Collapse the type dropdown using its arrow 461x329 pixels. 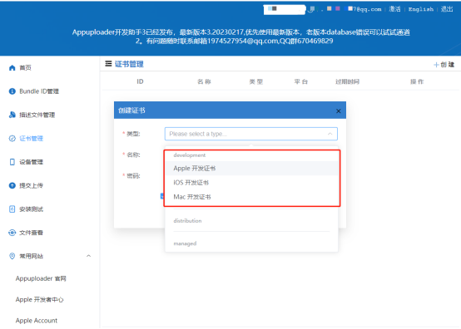(x=330, y=134)
